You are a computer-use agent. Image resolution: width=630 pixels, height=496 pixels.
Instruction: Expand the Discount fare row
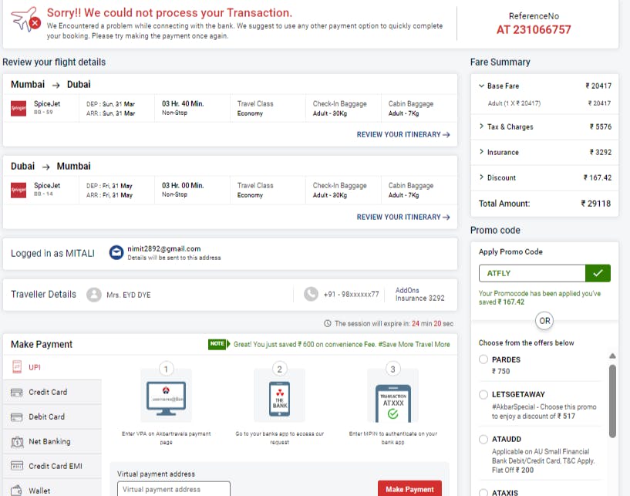click(x=481, y=177)
